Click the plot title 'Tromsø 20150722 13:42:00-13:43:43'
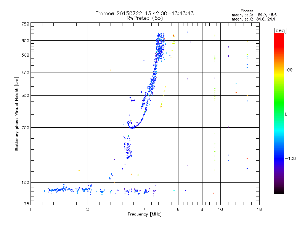This screenshot has width=305, height=228. point(144,13)
